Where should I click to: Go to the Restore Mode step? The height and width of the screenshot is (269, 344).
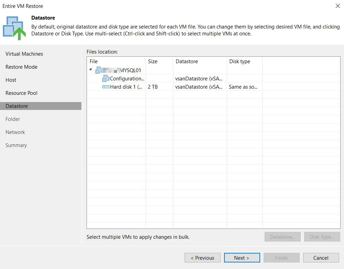coord(22,67)
